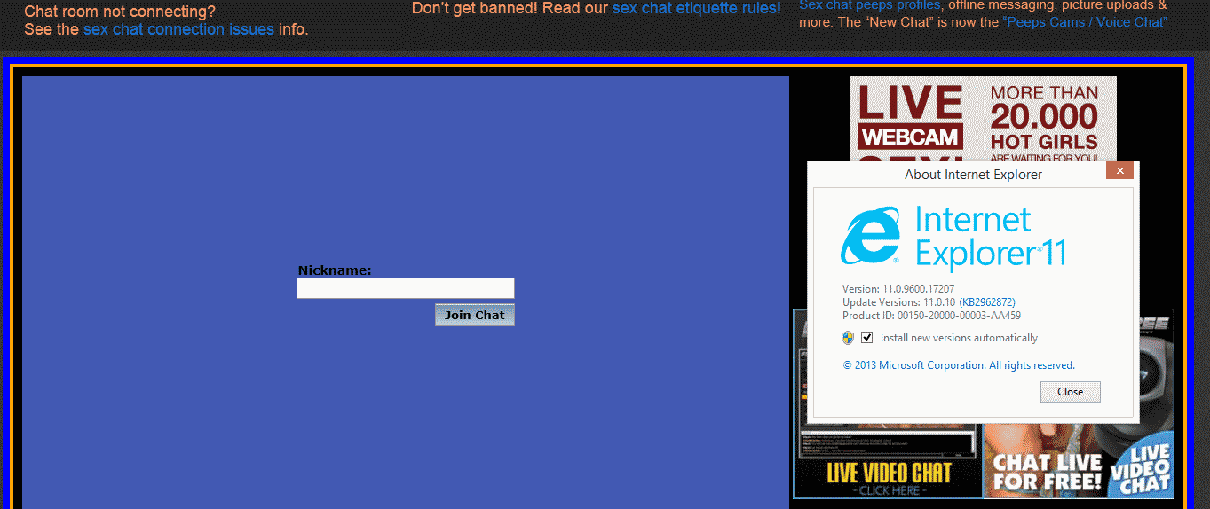This screenshot has height=509, width=1210.
Task: Close the About Internet Explorer dialog with Close
Action: tap(1070, 391)
